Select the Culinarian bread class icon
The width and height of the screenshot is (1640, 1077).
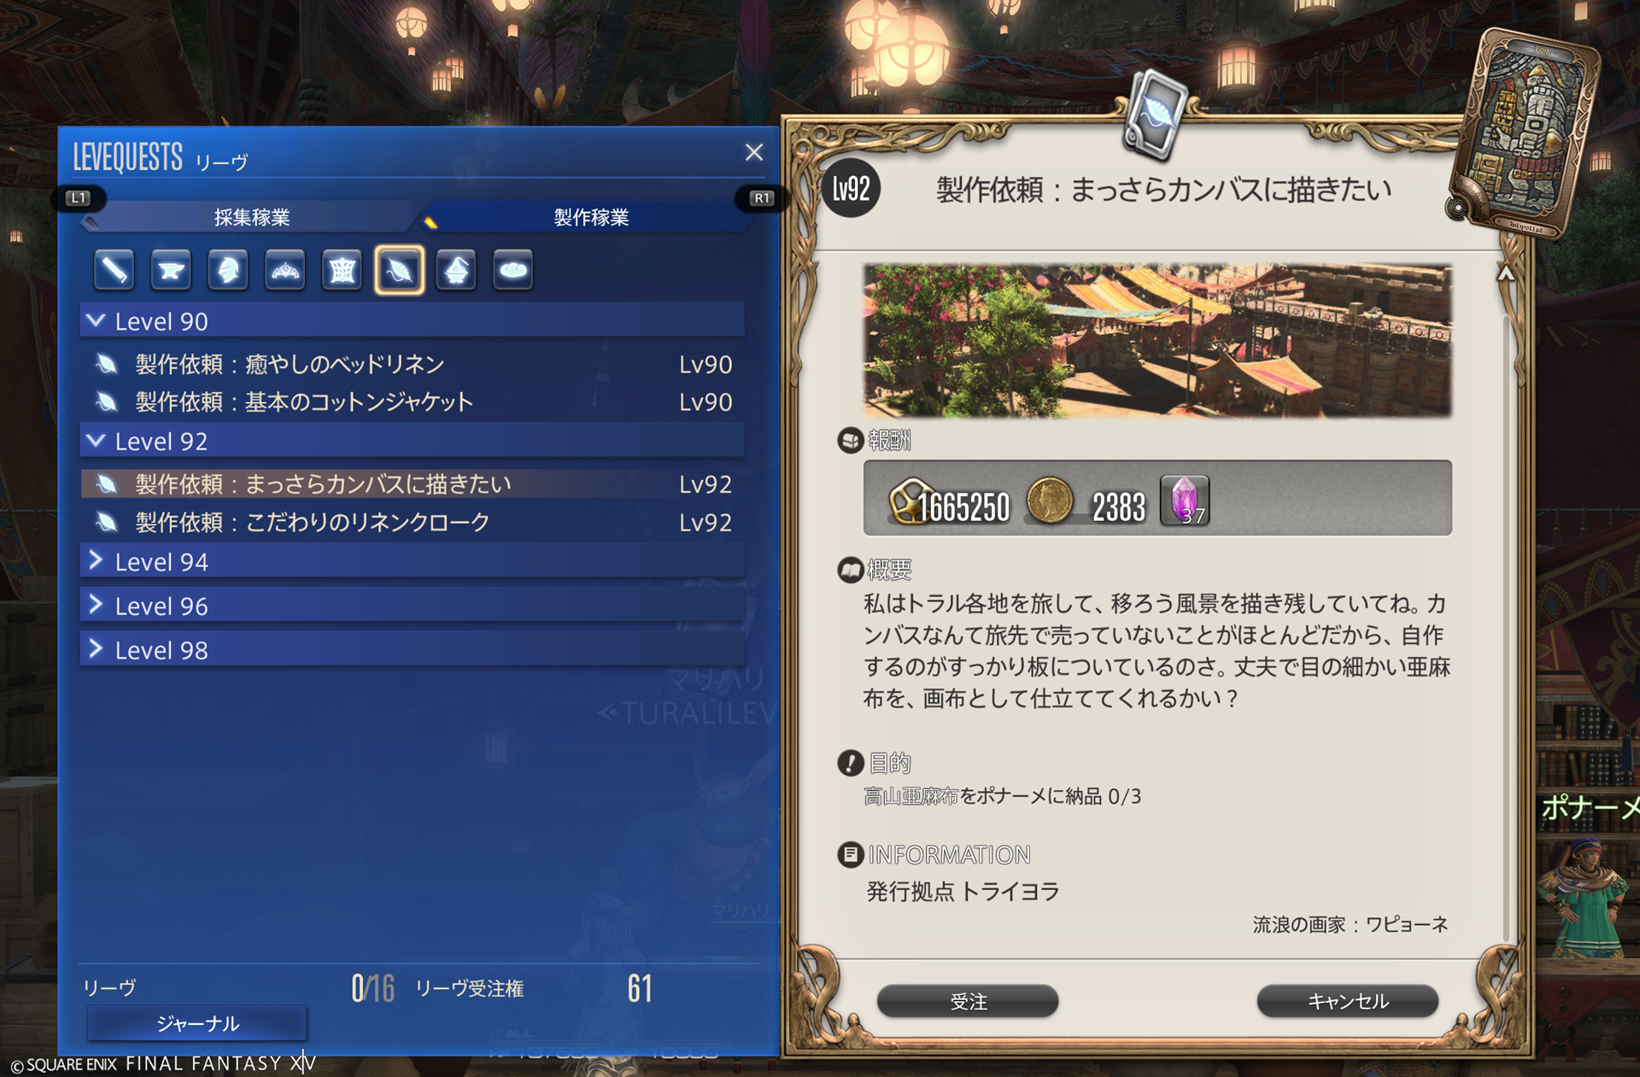pyautogui.click(x=513, y=270)
